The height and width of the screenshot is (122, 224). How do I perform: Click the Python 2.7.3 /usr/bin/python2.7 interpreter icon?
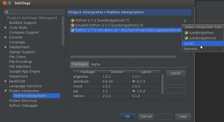pyautogui.click(x=72, y=21)
